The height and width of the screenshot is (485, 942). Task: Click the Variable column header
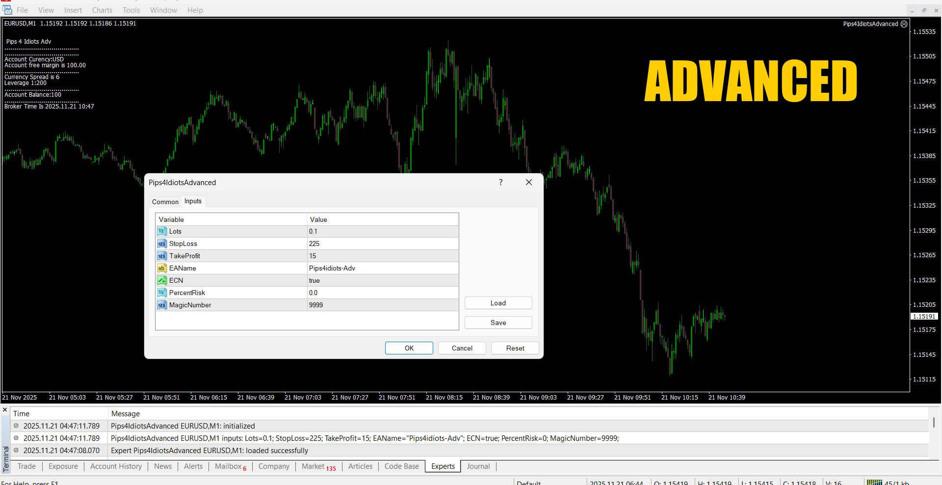point(231,219)
